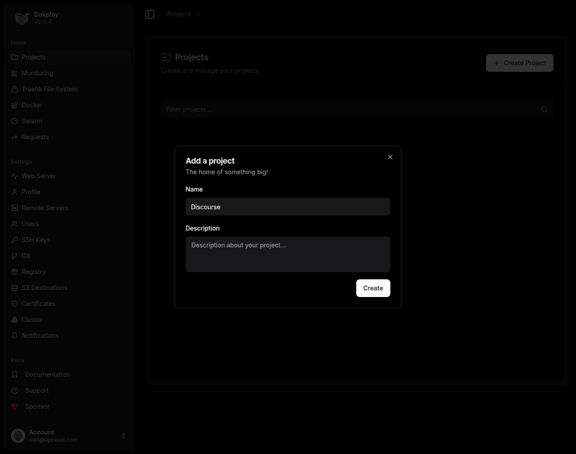The image size is (576, 454).
Task: Open the Monitoring page
Action: coord(37,73)
